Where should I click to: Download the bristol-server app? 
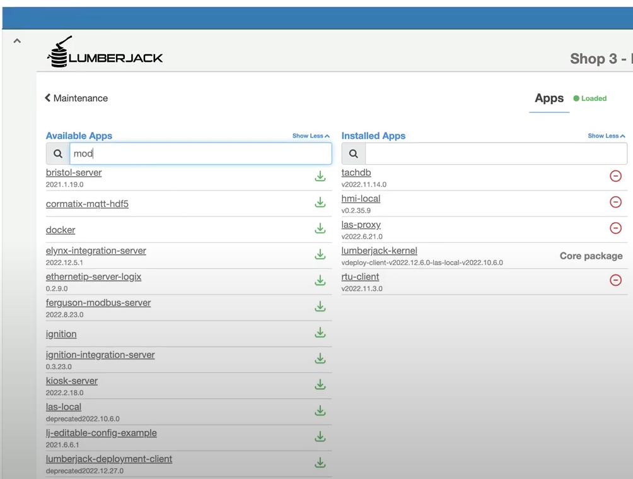click(320, 176)
